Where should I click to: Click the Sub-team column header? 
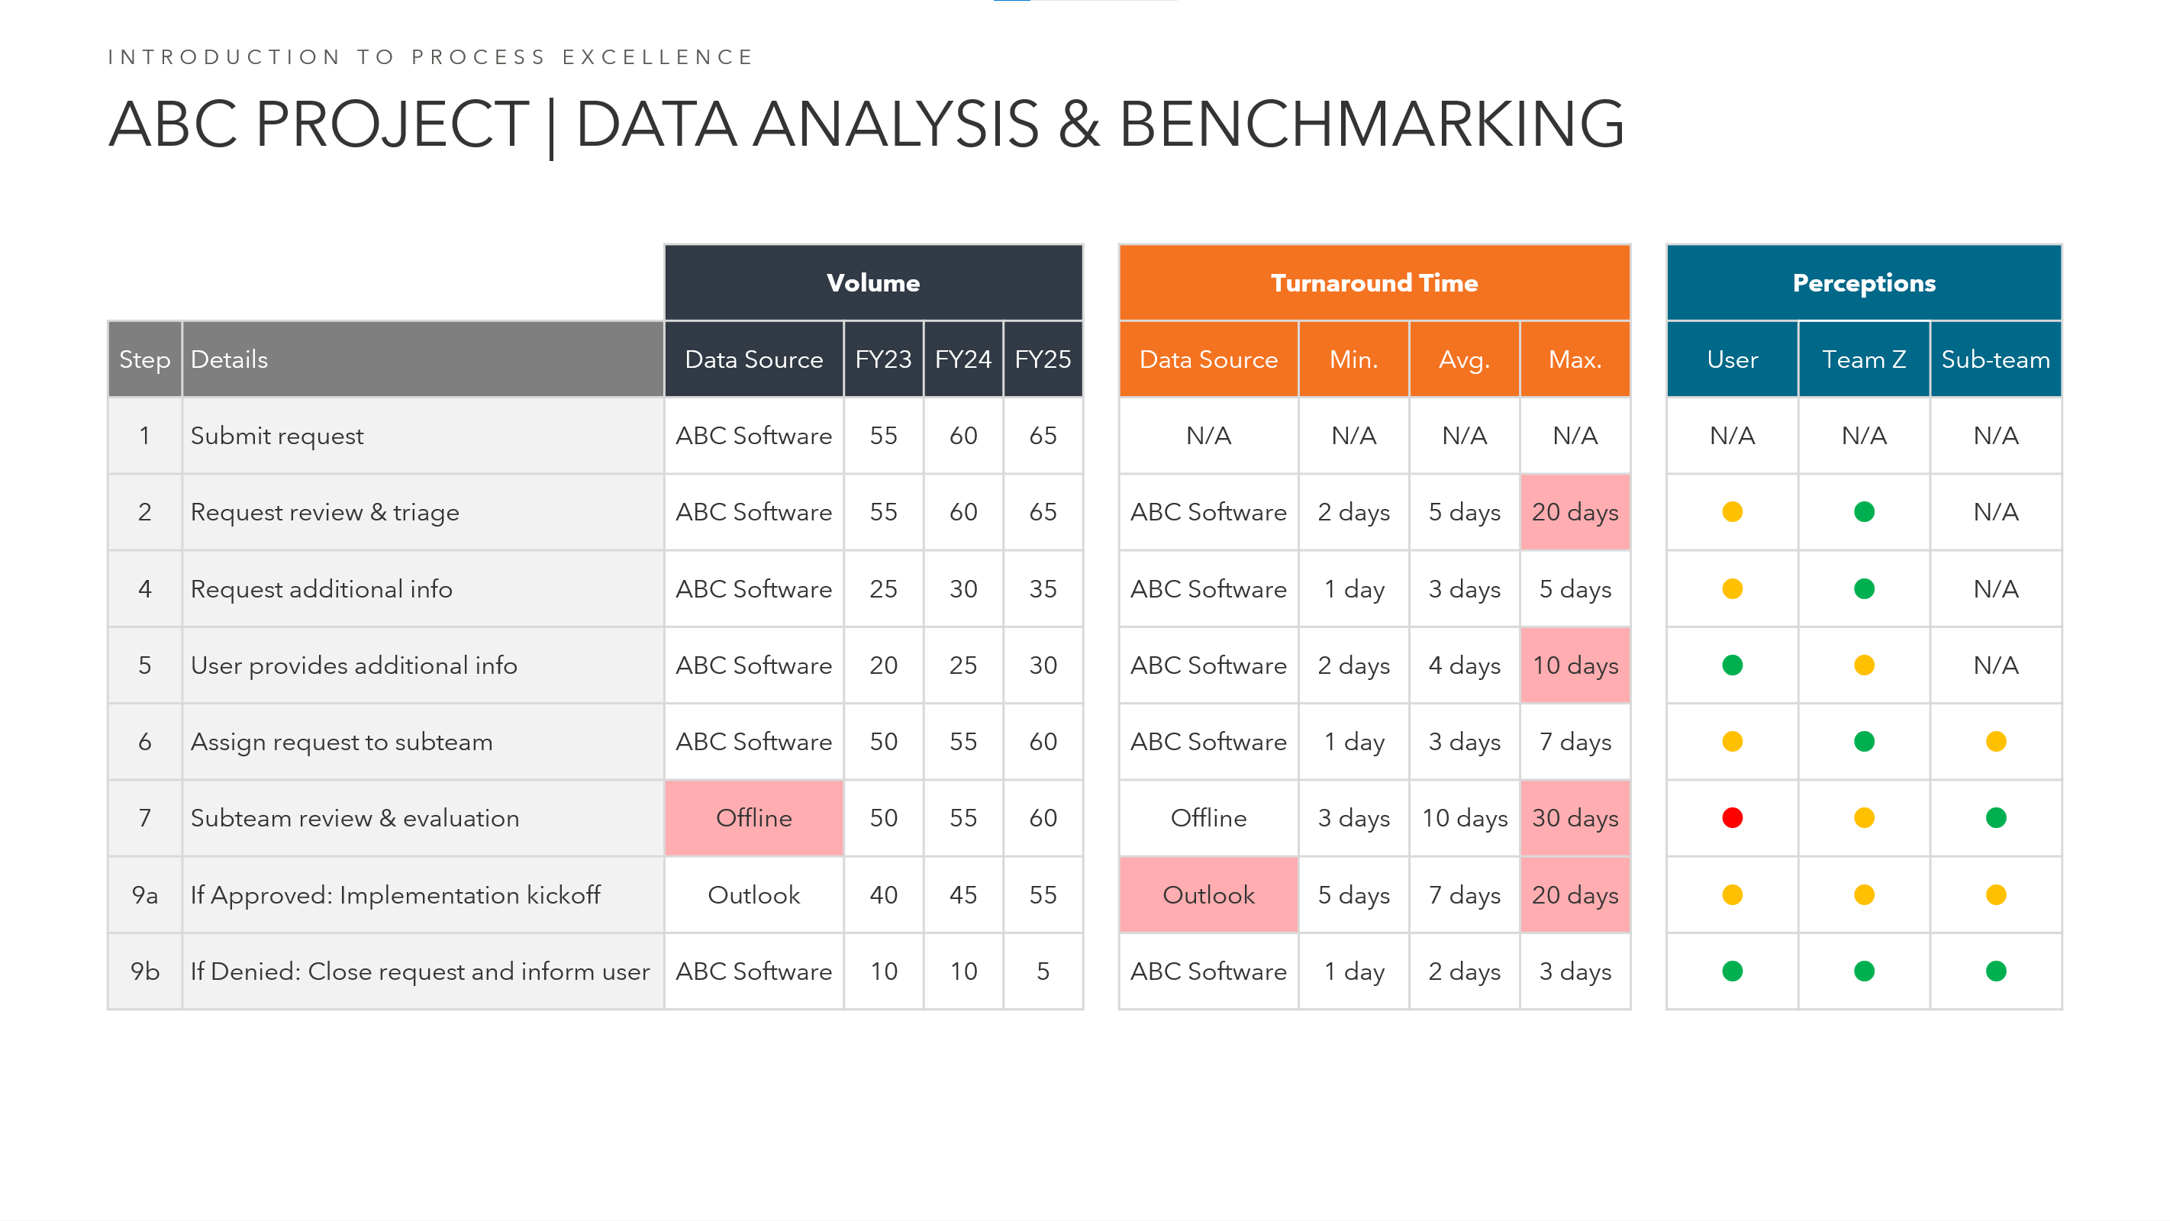pos(1994,359)
